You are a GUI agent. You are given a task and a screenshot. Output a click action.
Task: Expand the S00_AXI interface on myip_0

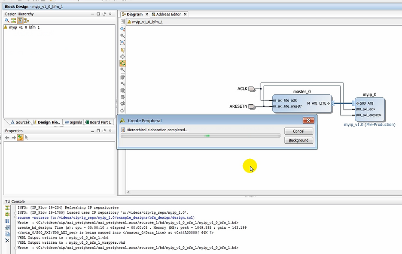[357, 103]
